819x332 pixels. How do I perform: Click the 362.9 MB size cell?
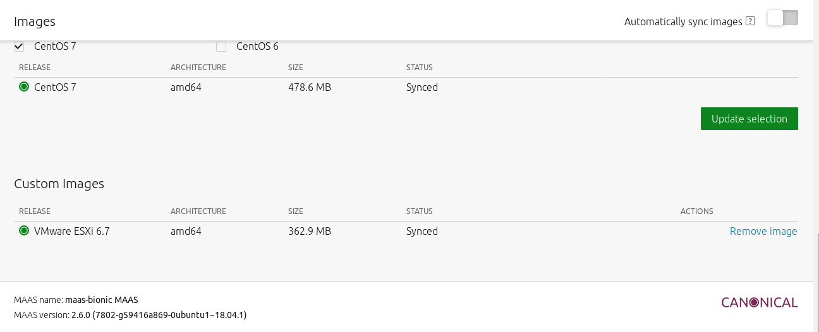(309, 231)
